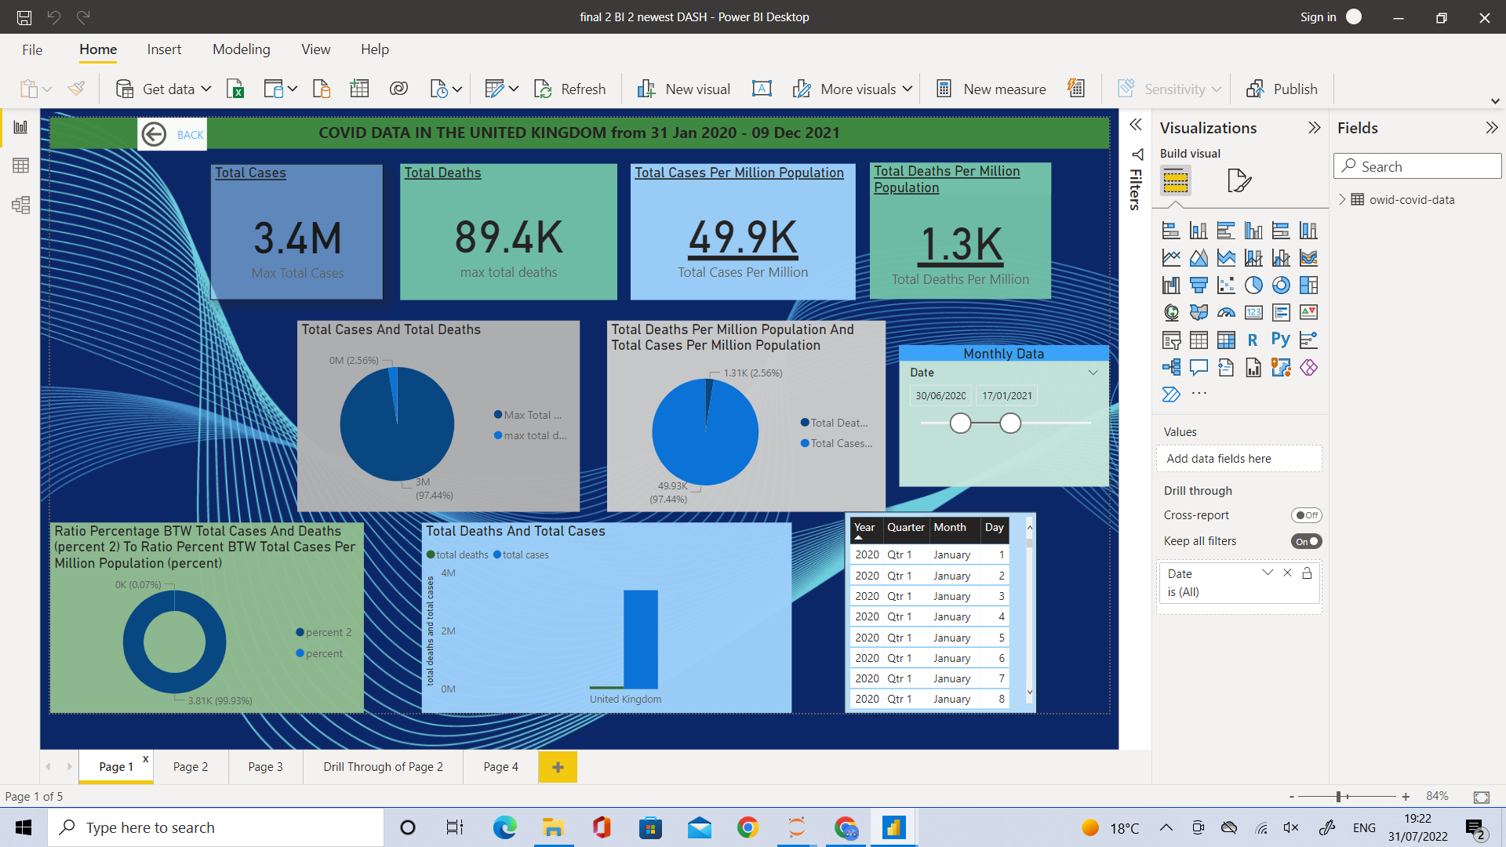Insert a Python visual
1506x847 pixels.
[x=1280, y=340]
